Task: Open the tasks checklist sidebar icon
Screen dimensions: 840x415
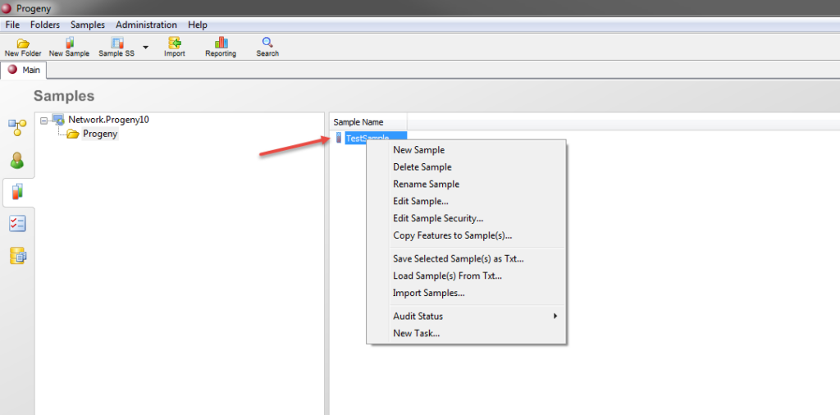Action: [17, 224]
